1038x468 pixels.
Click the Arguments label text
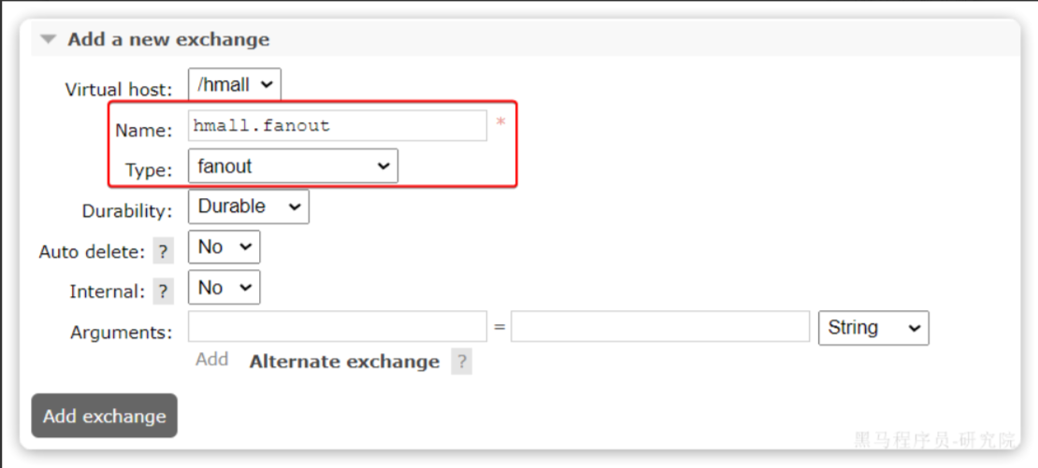(x=122, y=333)
